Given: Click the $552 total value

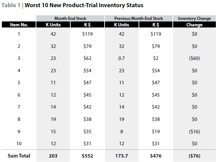Looking at the screenshot, I should [87, 156].
